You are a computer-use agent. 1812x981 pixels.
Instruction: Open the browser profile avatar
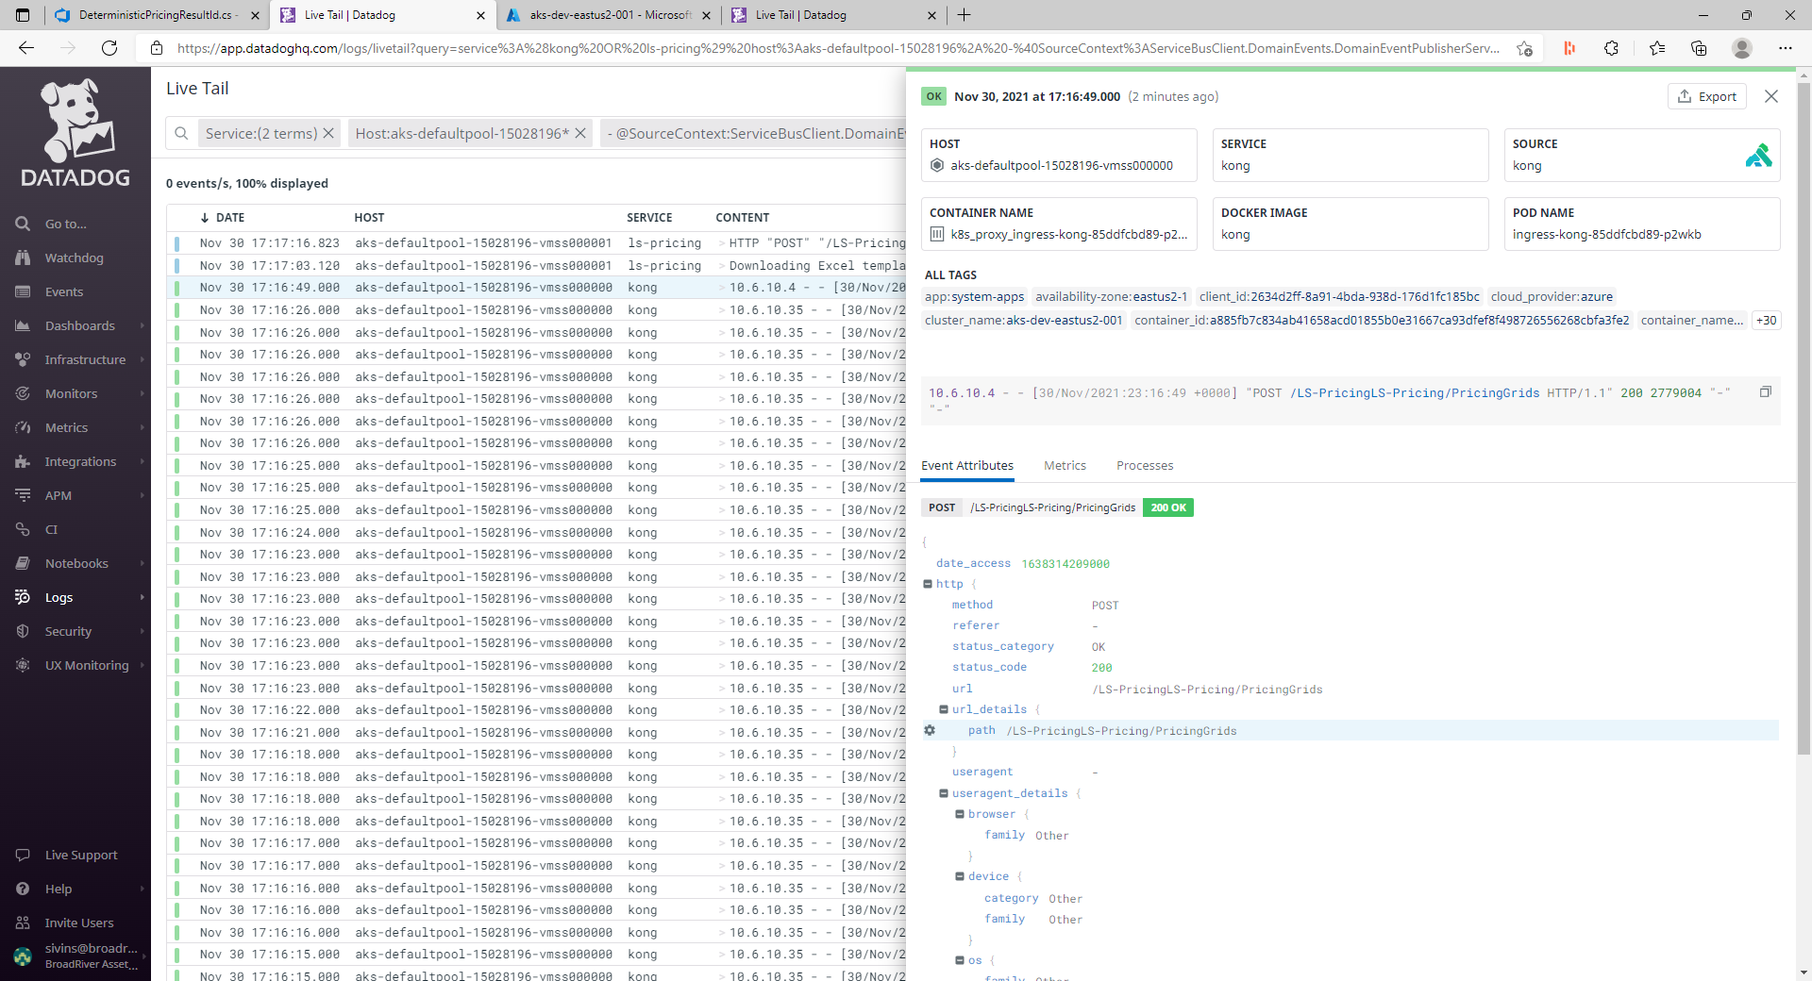pyautogui.click(x=1742, y=48)
